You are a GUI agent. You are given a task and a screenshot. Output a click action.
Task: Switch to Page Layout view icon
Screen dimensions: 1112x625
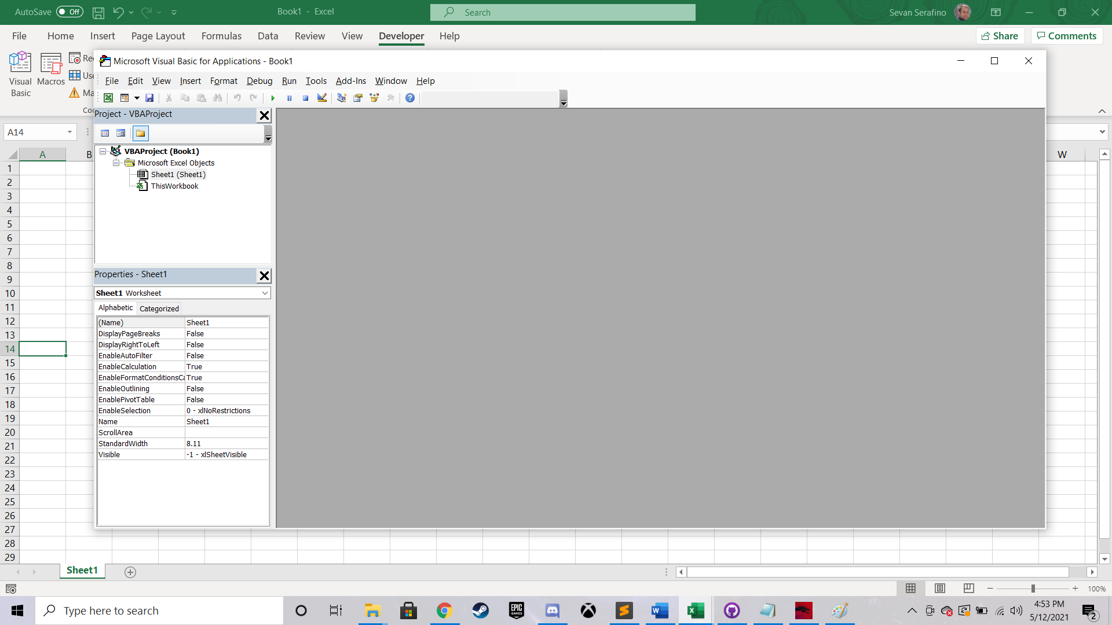coord(939,589)
